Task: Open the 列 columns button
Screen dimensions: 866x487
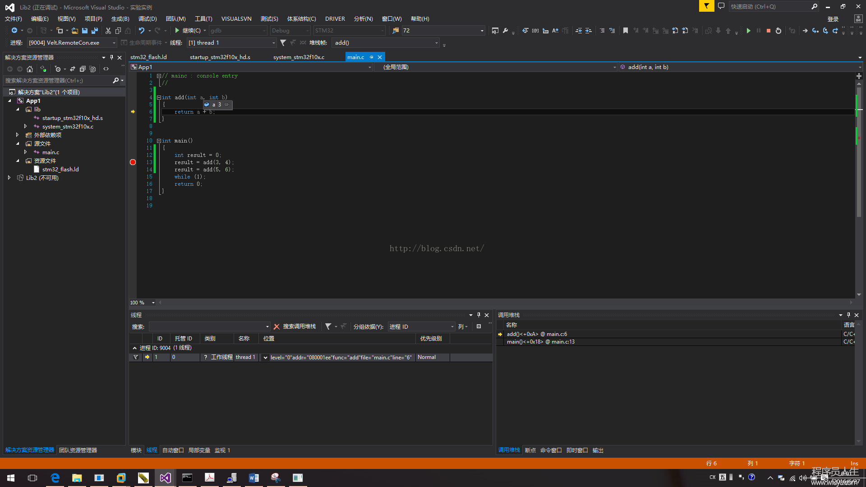Action: (463, 326)
